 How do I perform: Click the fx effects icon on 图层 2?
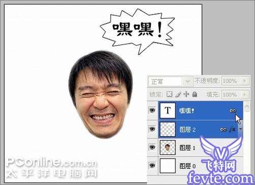[232, 130]
